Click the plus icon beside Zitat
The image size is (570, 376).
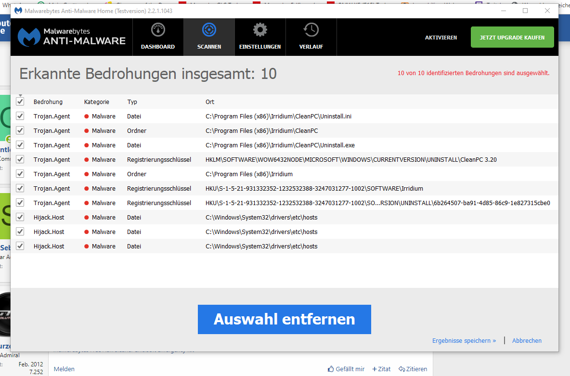[x=375, y=369]
